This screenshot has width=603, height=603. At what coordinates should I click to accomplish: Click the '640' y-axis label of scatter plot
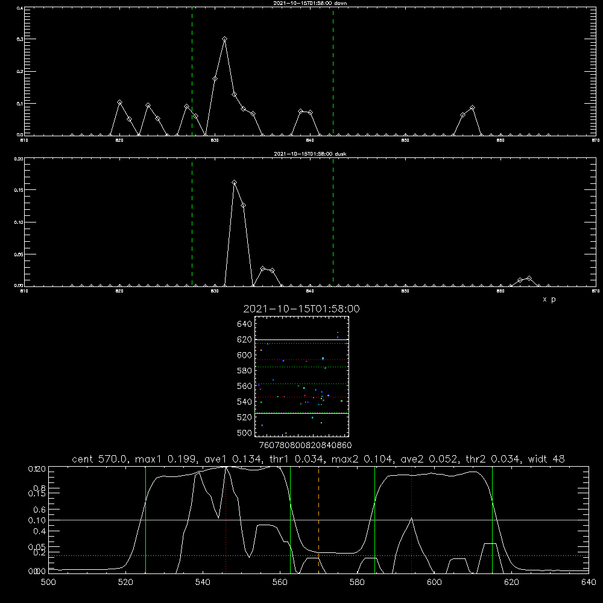point(245,324)
